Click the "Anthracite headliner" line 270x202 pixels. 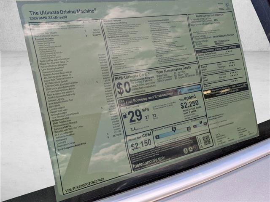[65, 136]
